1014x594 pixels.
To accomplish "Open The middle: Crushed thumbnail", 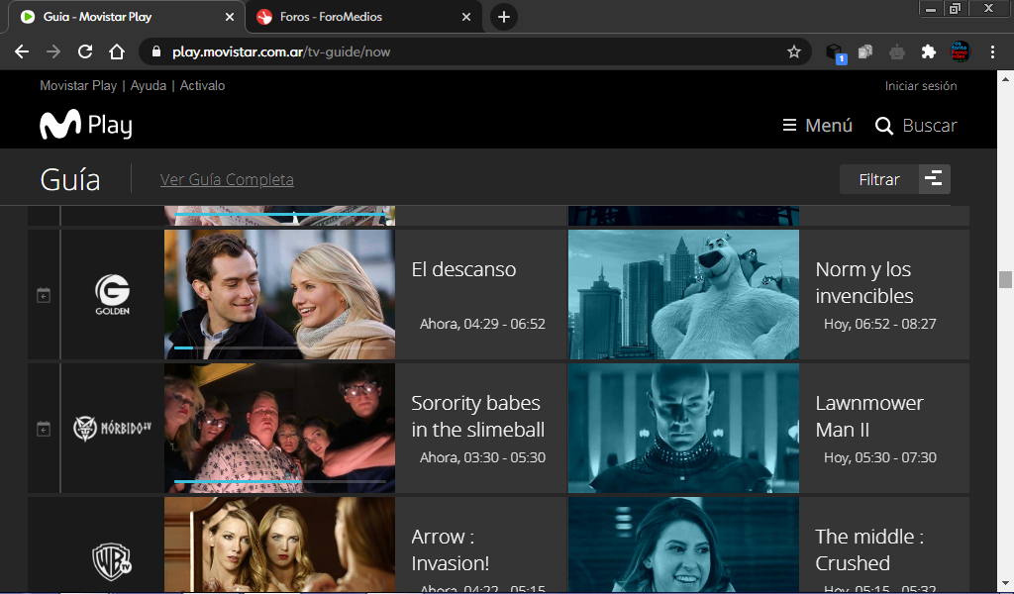I will pyautogui.click(x=683, y=544).
